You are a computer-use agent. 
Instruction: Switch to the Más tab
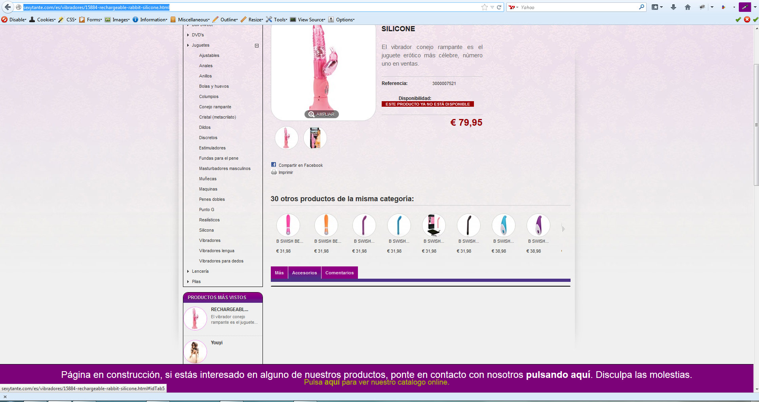[279, 273]
